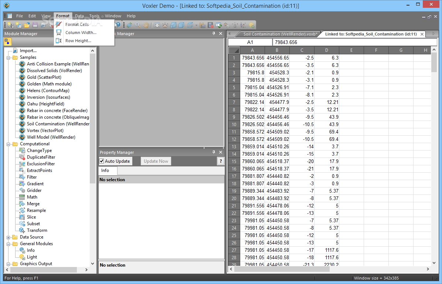Collapse the Samples folder
Screen dimensions: 442x284
pyautogui.click(x=8, y=58)
